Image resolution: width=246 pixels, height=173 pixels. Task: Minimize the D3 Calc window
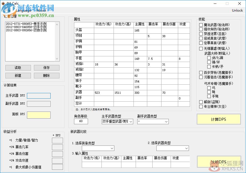[x=215, y=4]
